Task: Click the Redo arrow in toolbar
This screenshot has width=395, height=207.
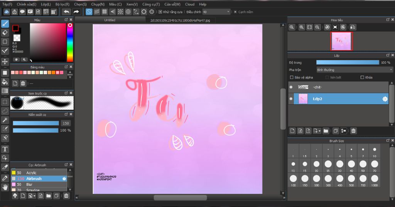Action: pyautogui.click(x=76, y=12)
